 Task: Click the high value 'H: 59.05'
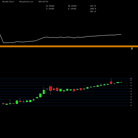[72, 6]
